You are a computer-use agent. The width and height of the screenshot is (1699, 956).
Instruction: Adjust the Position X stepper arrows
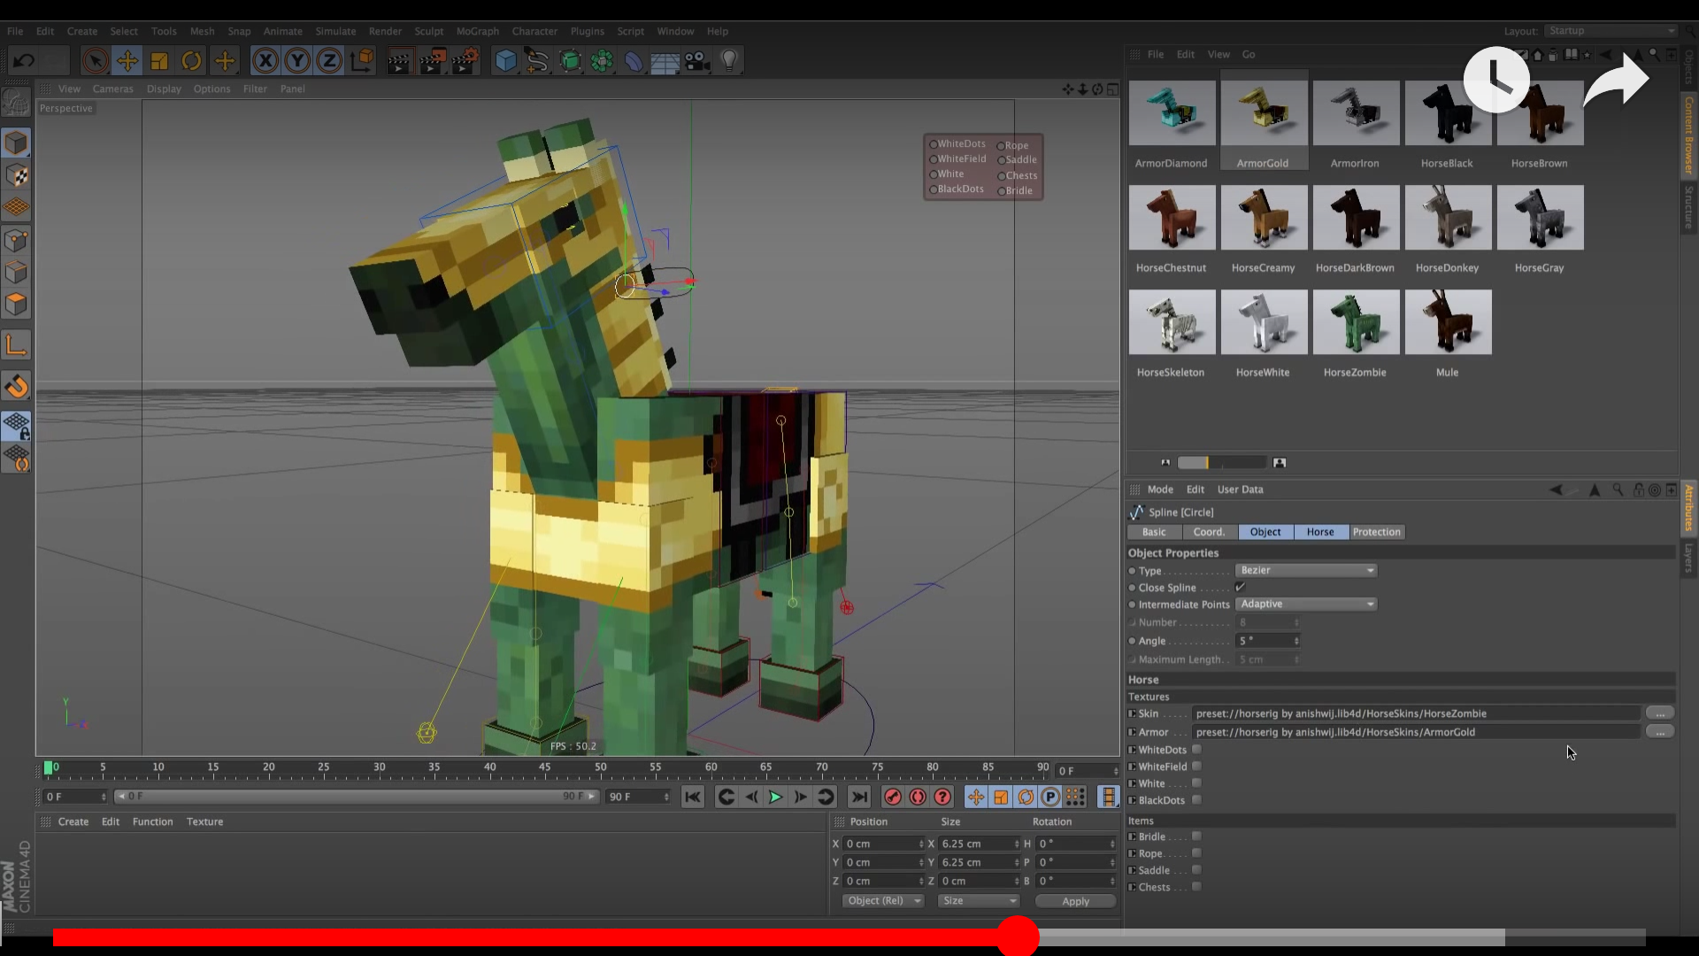click(921, 844)
